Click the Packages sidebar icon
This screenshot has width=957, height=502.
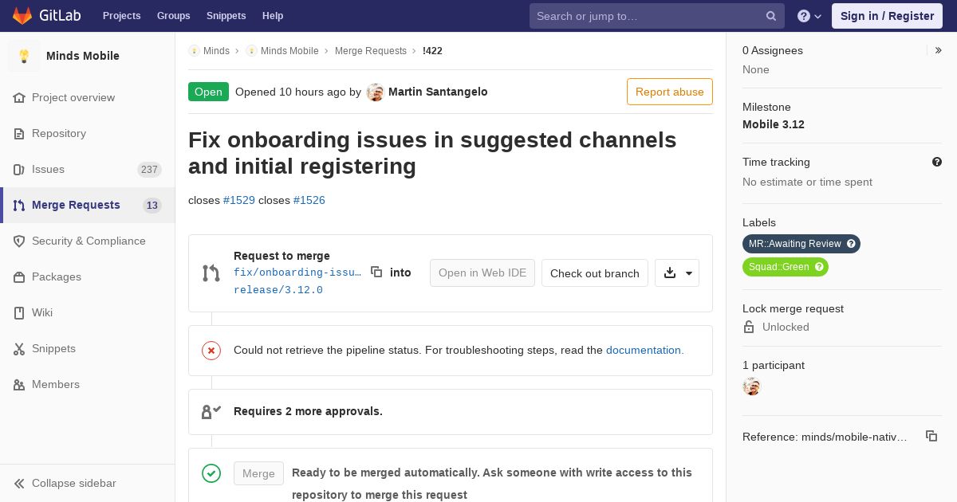19,276
